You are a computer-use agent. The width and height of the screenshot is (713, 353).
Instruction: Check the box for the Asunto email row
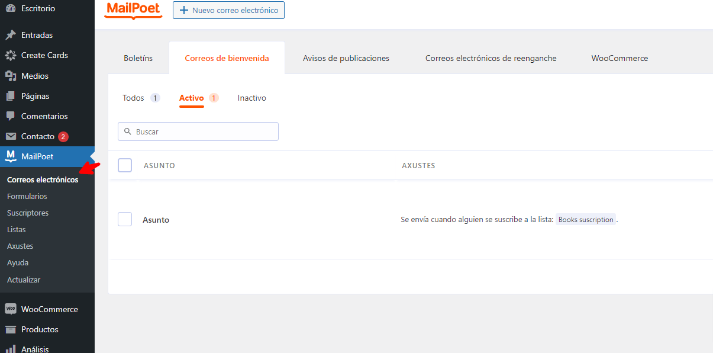pos(125,219)
